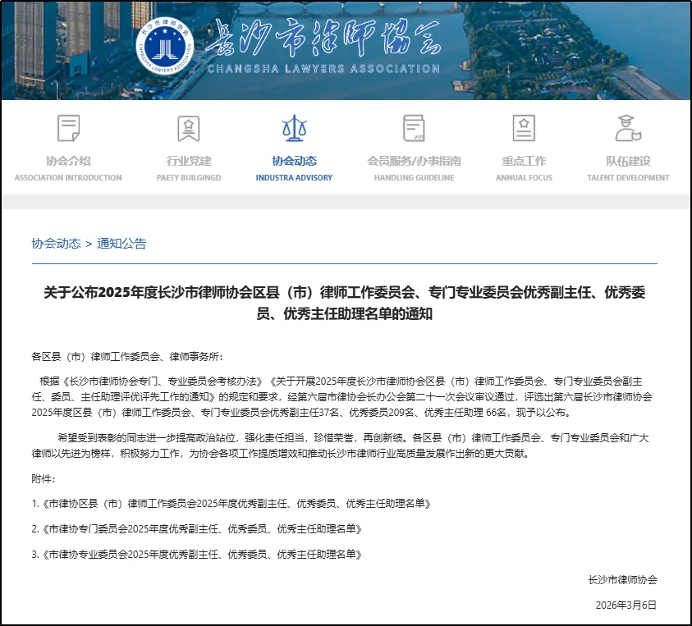Go to 协会动态 breadcrumb link

coord(56,244)
